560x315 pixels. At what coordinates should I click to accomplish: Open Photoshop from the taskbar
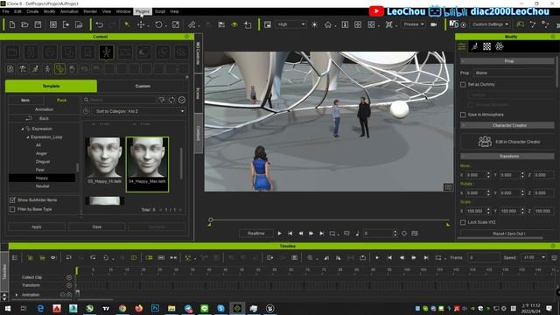(x=155, y=308)
